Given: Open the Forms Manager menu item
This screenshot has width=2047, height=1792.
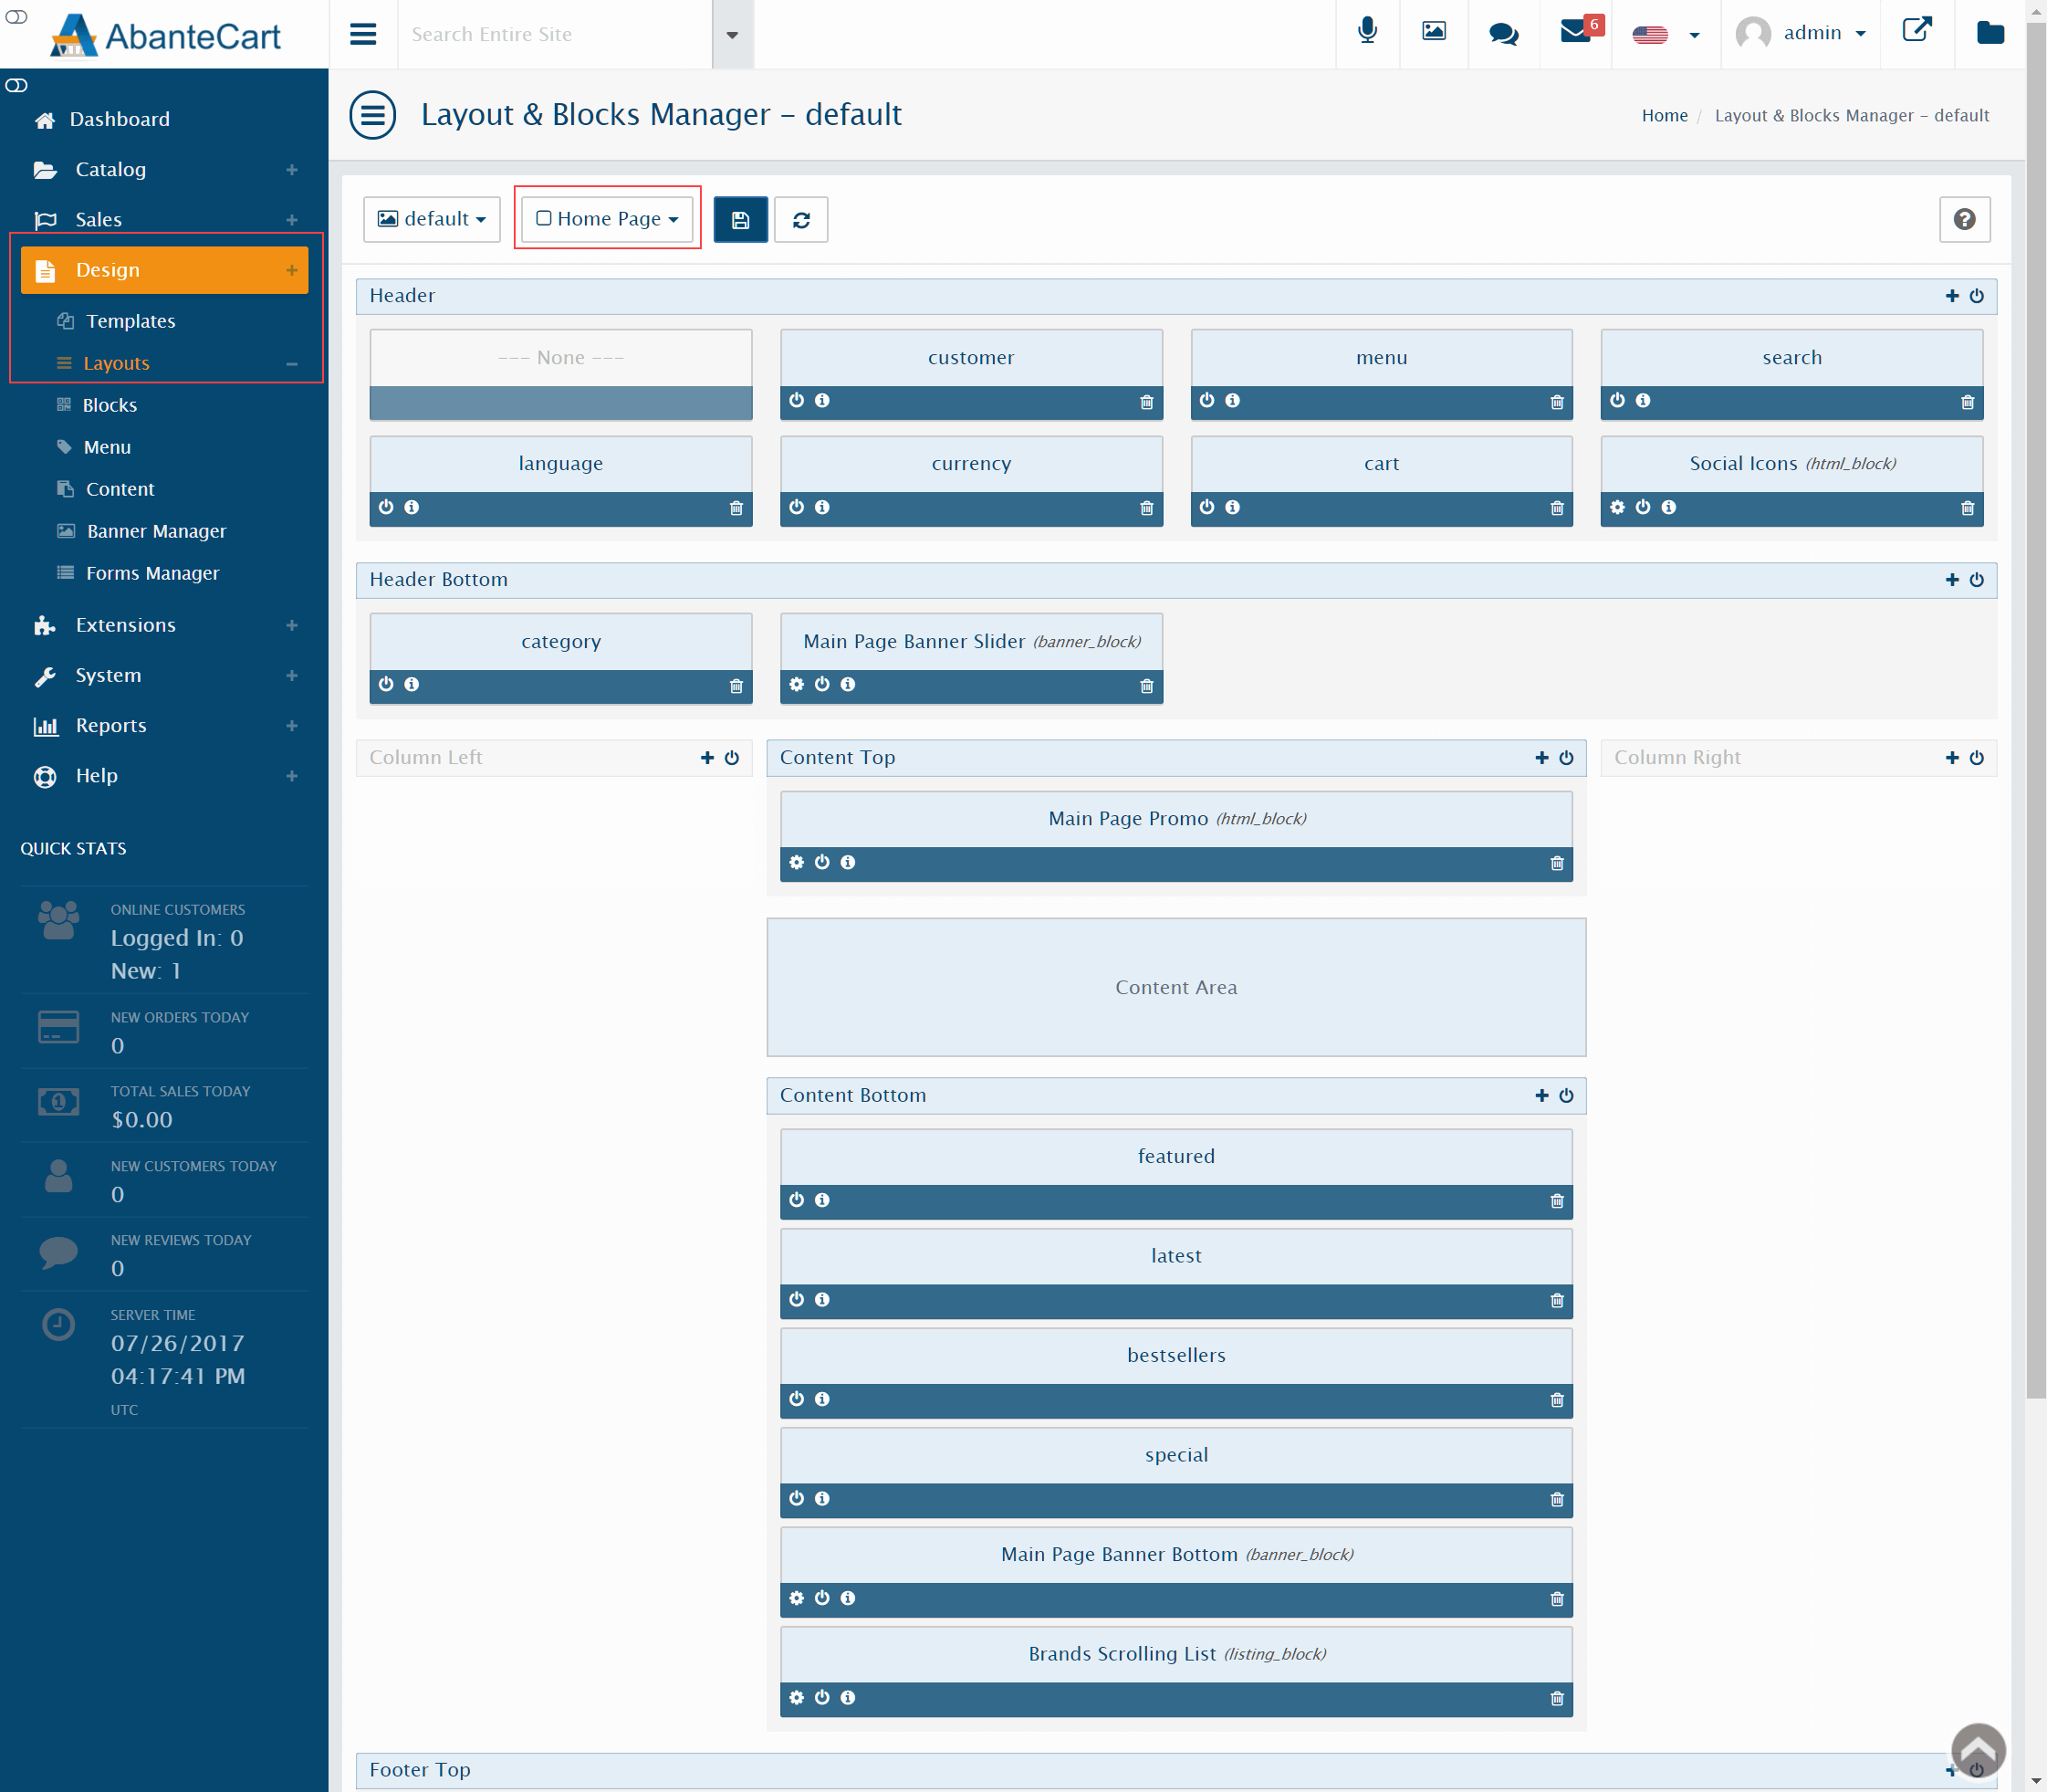Looking at the screenshot, I should point(151,573).
